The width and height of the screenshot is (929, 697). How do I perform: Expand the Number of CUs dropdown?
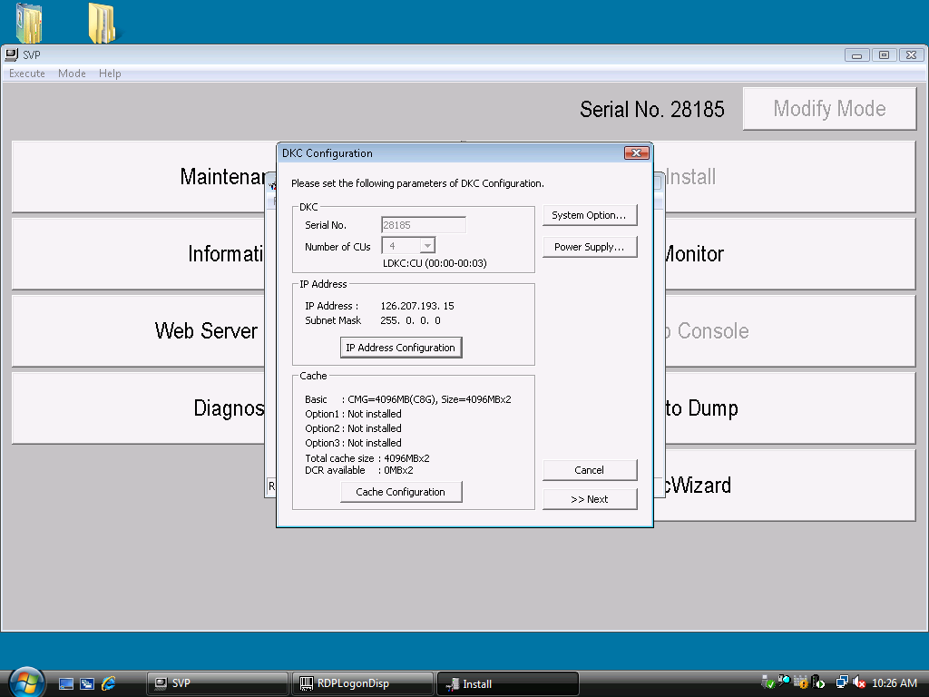[x=428, y=246]
